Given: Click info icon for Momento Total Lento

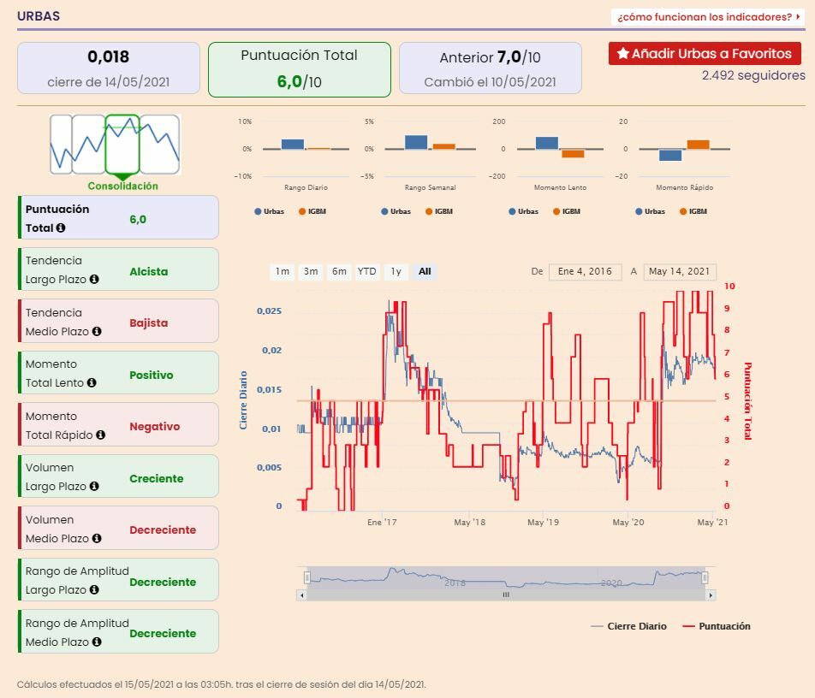Looking at the screenshot, I should click(x=92, y=382).
